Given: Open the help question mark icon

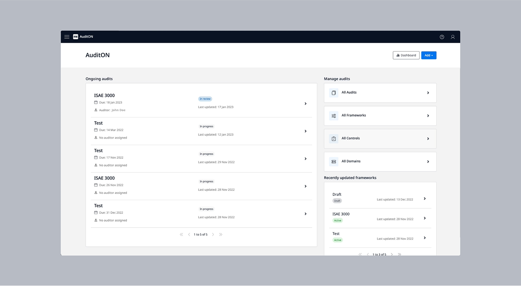Looking at the screenshot, I should pos(442,37).
